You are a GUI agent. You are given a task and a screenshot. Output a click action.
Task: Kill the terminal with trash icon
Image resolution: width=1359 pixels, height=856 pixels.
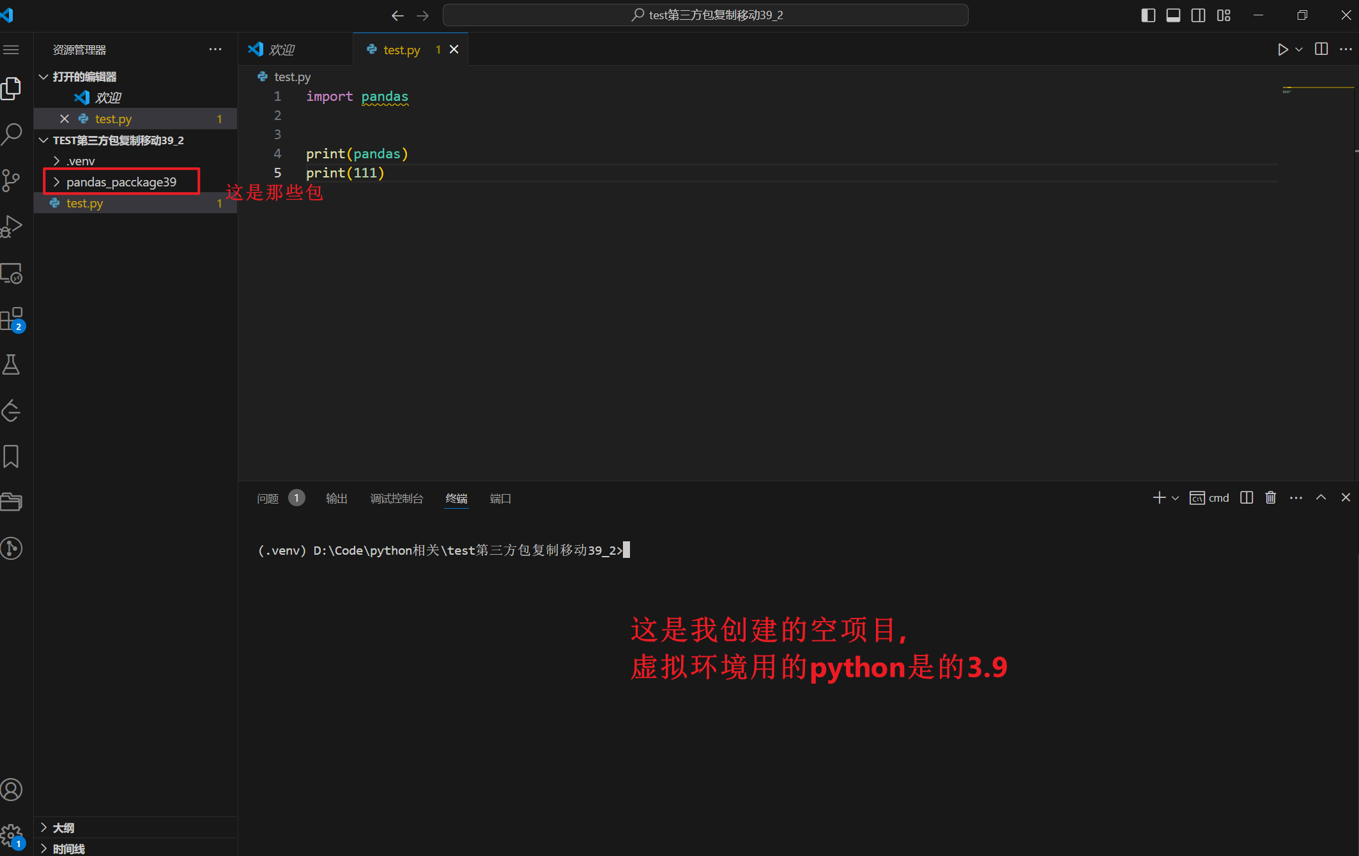1271,498
